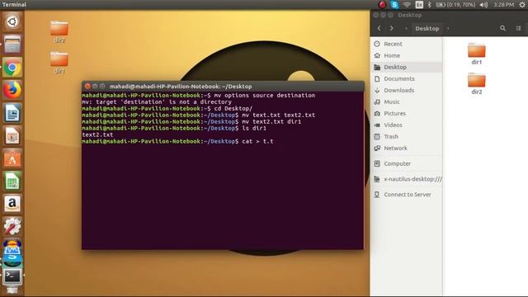
Task: Open the sound volume indicator
Action: point(484,4)
